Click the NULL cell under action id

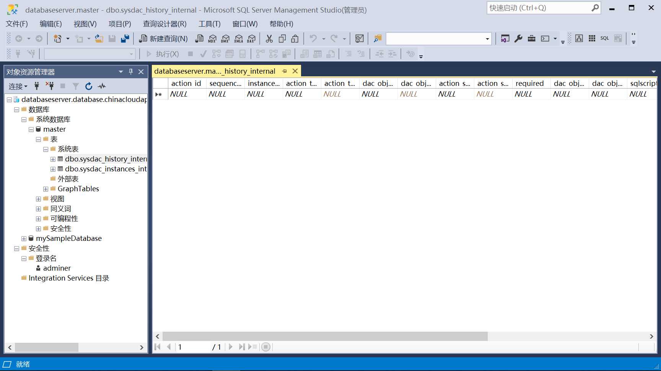[x=187, y=94]
